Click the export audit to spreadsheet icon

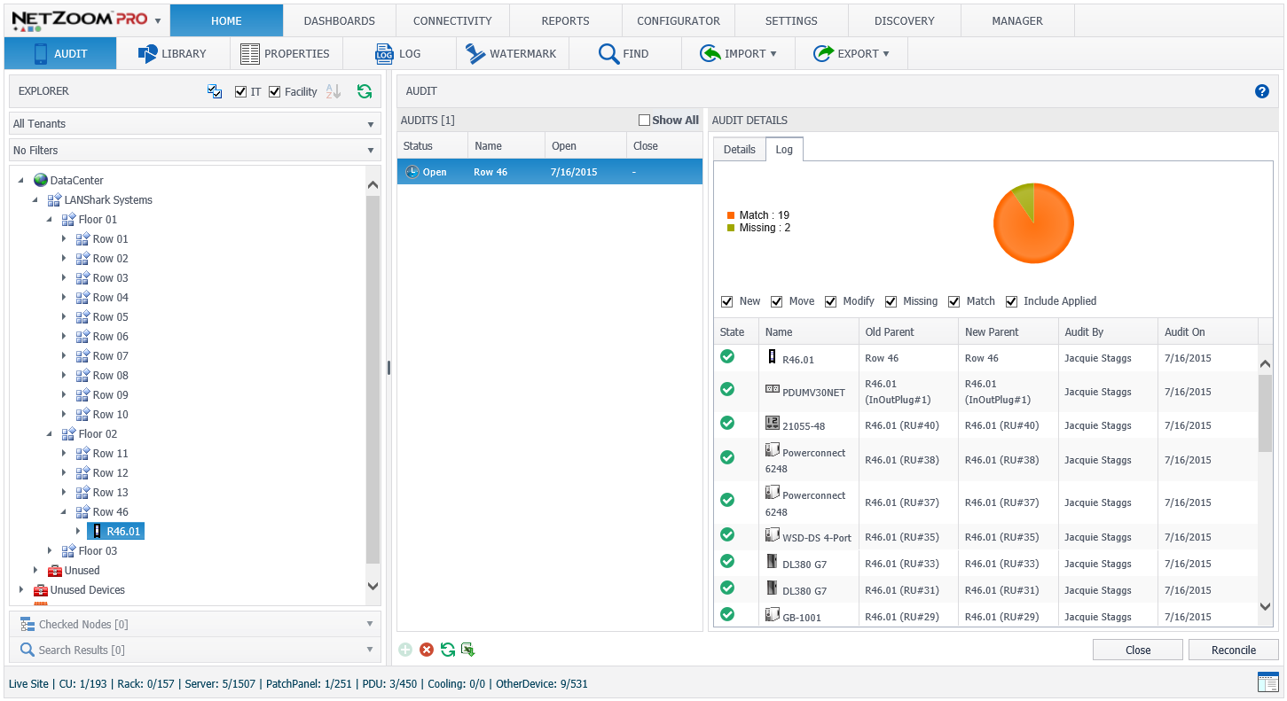pyautogui.click(x=468, y=650)
